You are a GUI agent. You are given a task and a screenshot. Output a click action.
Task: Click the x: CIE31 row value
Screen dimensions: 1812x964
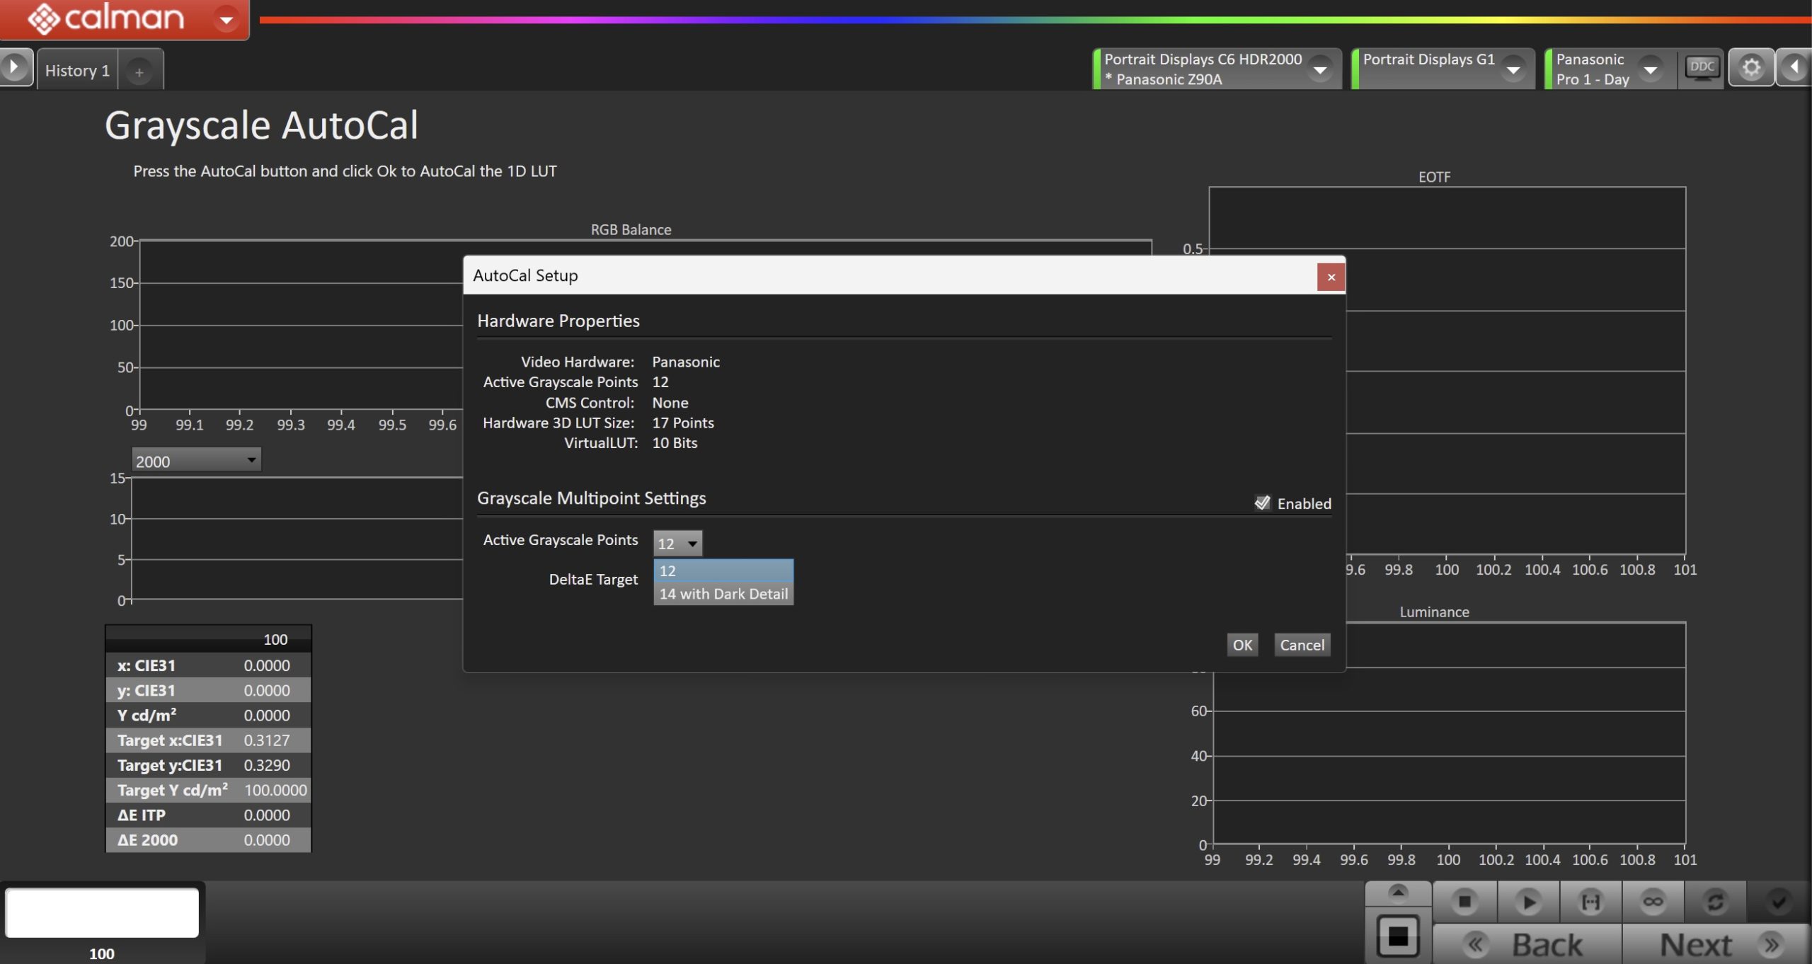click(266, 665)
